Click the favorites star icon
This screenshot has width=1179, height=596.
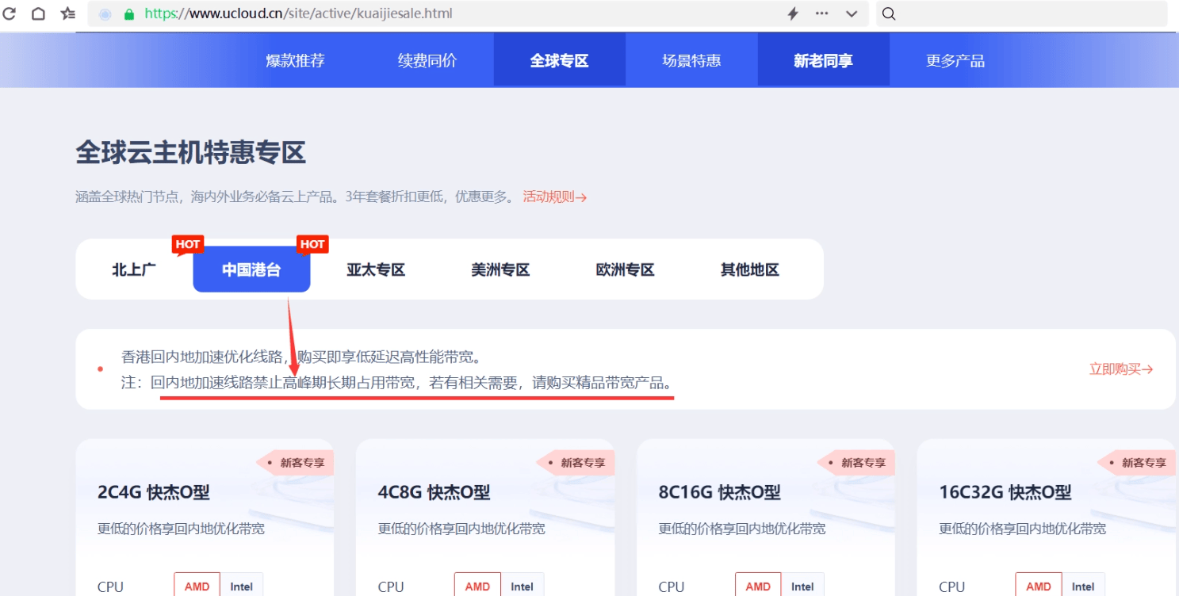[67, 13]
